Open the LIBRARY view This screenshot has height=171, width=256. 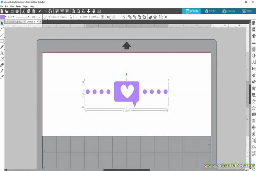[229, 11]
